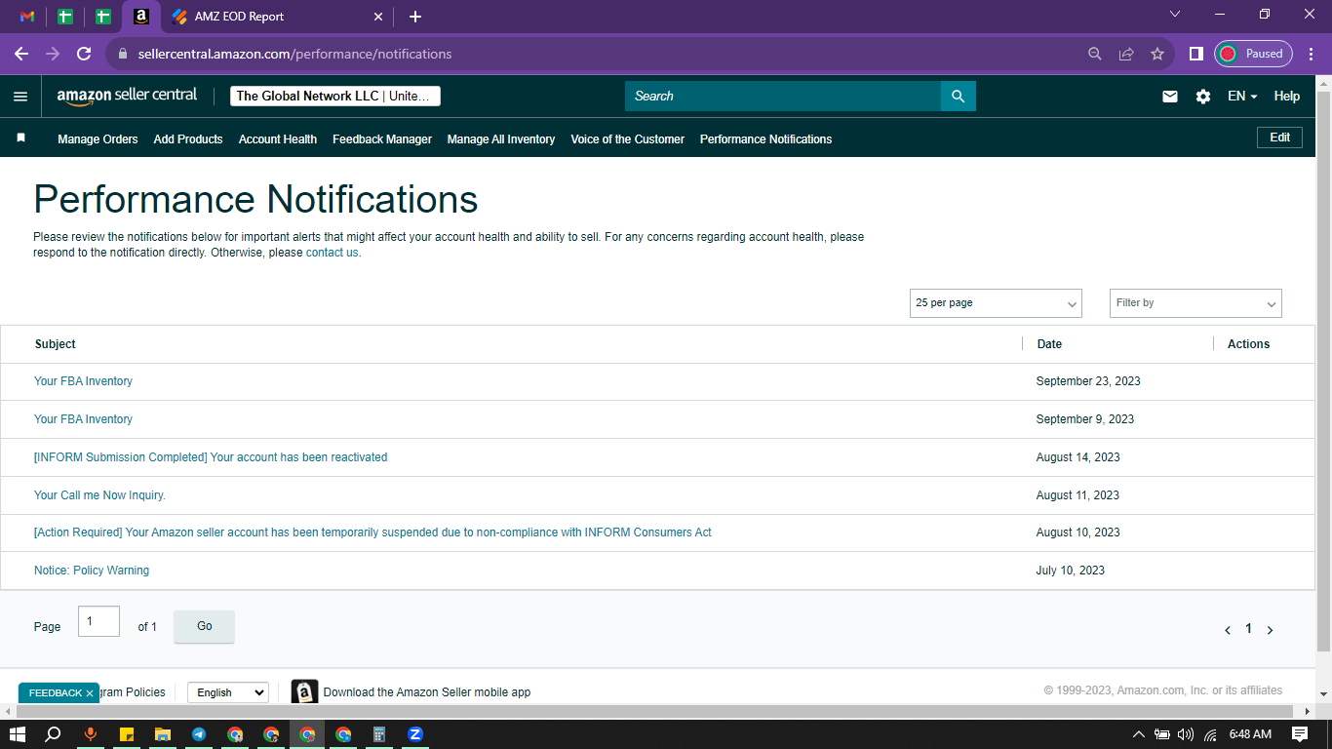1332x749 pixels.
Task: Expand the EN language dropdown
Action: pyautogui.click(x=1242, y=96)
